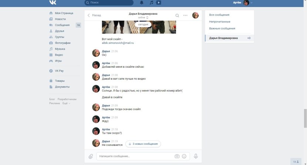307x165 pixels.
Task: Click the VK logo in header
Action: 53,3
